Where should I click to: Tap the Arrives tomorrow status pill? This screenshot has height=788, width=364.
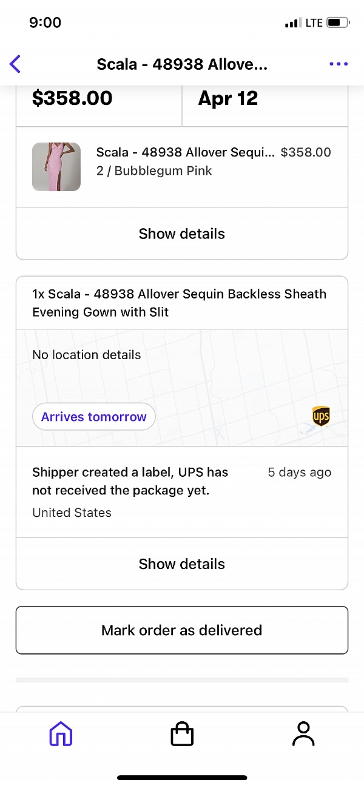93,417
